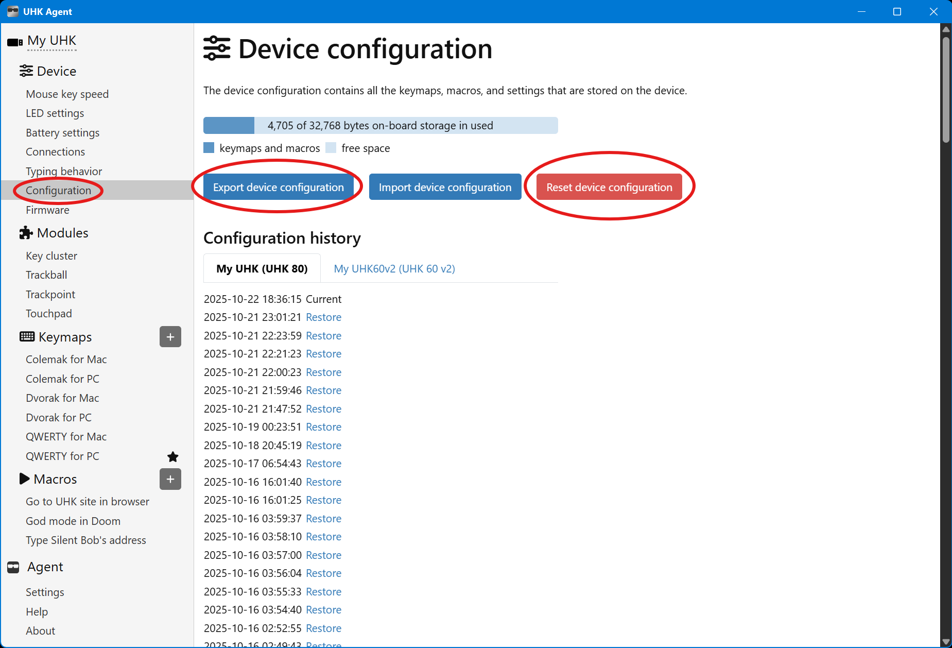Select the Colemak for Mac keymap
Screen dimensions: 952x648
click(66, 360)
